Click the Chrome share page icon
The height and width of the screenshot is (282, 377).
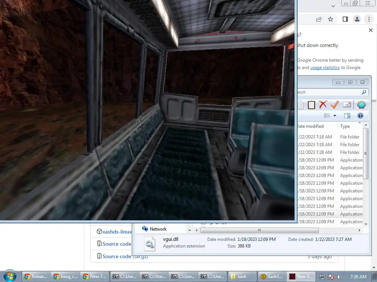point(319,19)
